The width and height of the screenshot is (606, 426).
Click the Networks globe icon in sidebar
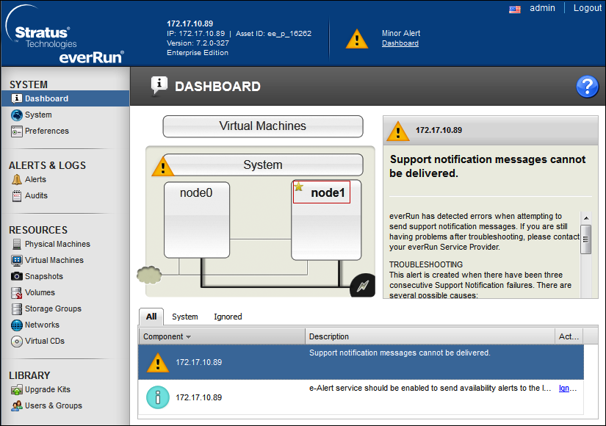(18, 325)
